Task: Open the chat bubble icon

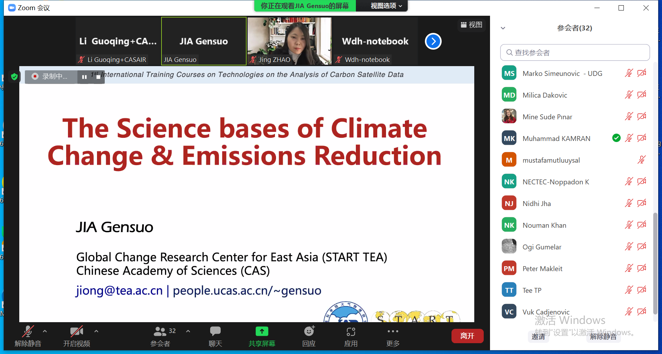Action: click(x=215, y=331)
